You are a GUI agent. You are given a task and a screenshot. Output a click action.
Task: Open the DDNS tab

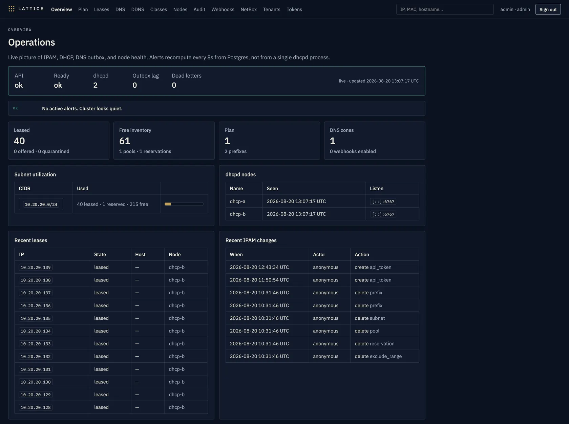click(x=138, y=9)
